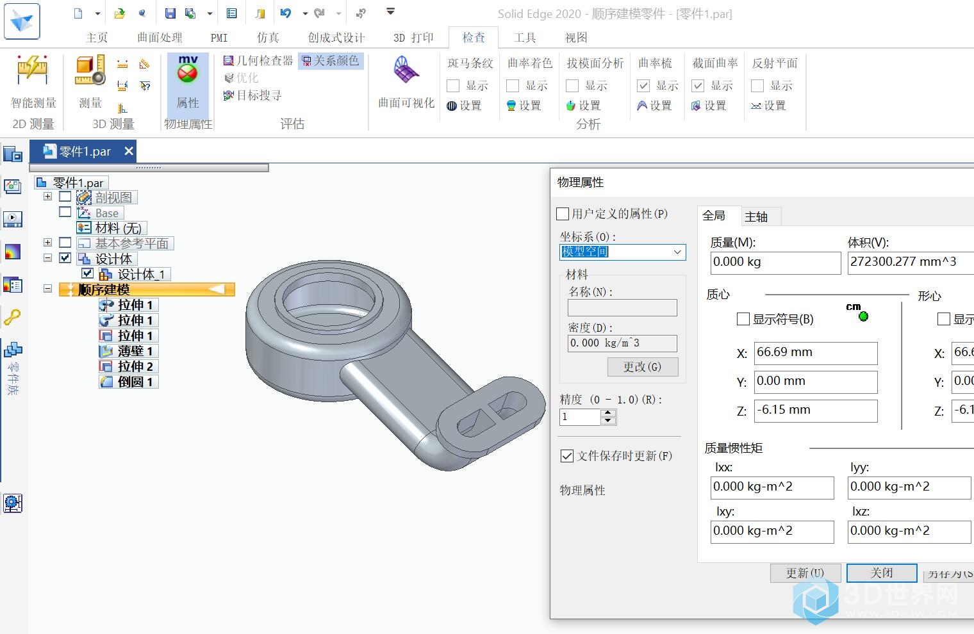
Task: Click the 关闭 button
Action: pyautogui.click(x=882, y=573)
